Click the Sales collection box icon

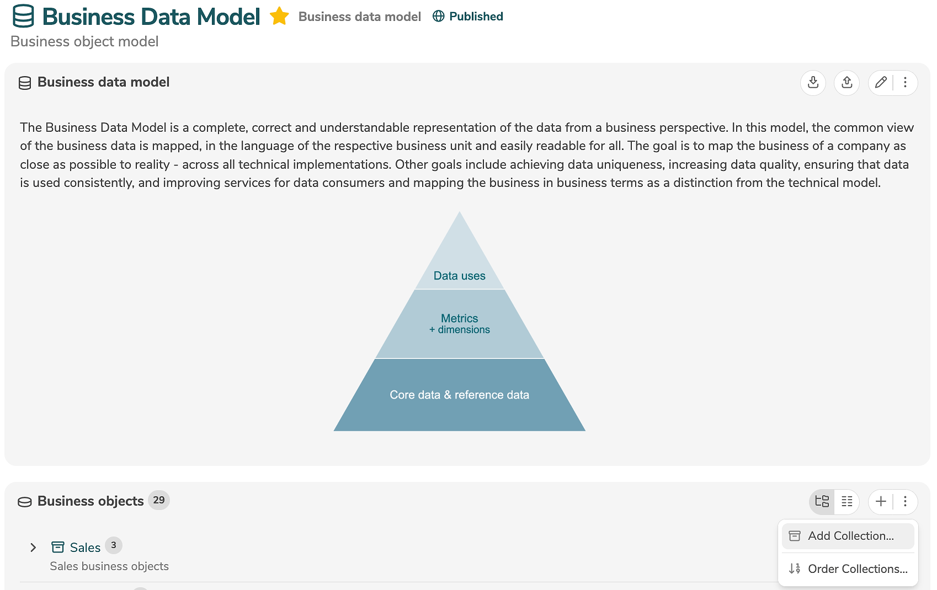pos(58,547)
